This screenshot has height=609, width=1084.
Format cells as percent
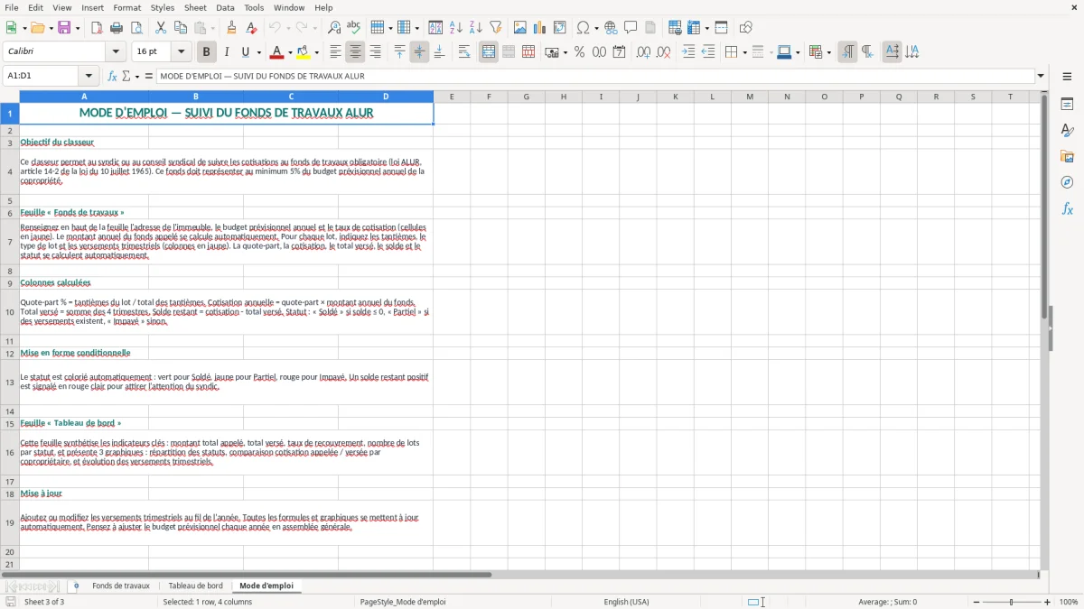tap(579, 52)
